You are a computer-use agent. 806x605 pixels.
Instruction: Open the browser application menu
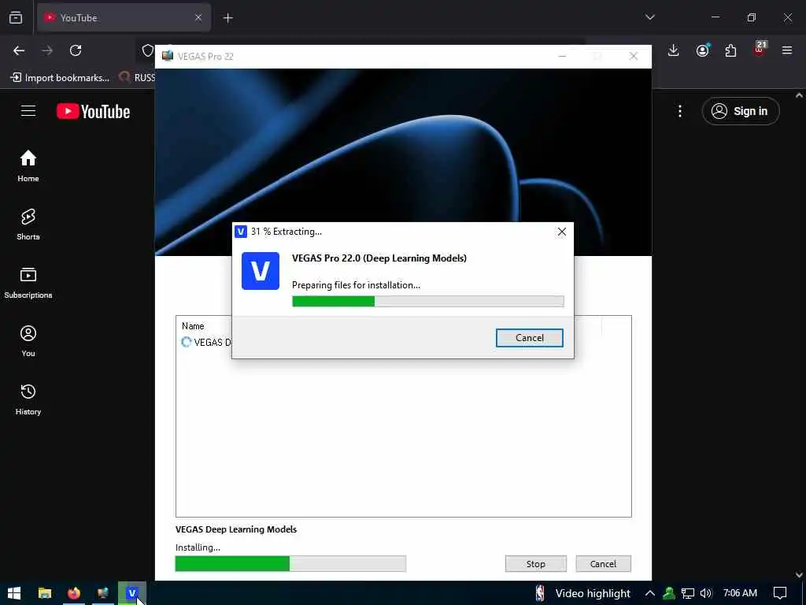tap(787, 50)
